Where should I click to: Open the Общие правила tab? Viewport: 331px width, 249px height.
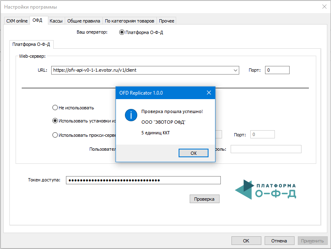(84, 21)
